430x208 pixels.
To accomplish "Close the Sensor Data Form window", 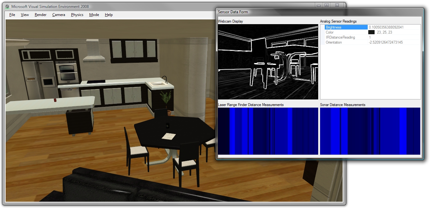I will coord(337,5).
